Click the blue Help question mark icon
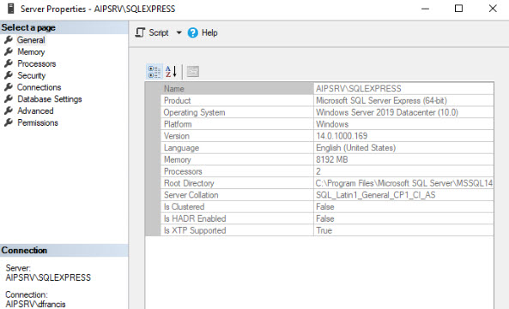Screen dimensions: 509x309 point(192,33)
